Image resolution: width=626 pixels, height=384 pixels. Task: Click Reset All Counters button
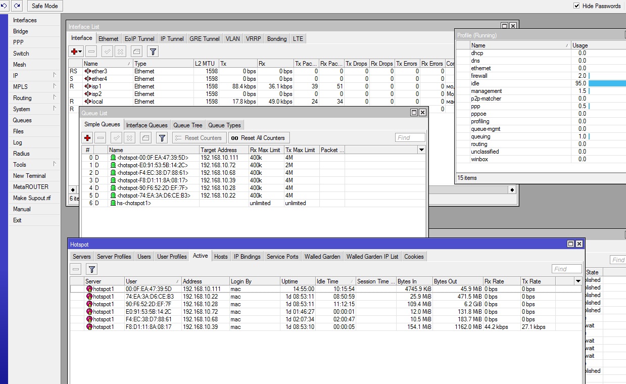(x=259, y=138)
